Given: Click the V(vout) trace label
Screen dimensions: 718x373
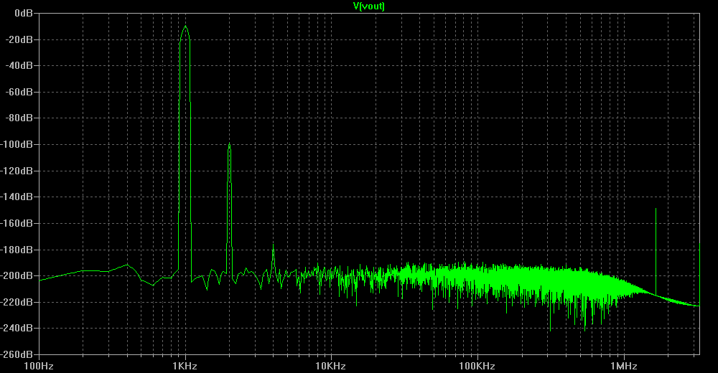Looking at the screenshot, I should [368, 6].
